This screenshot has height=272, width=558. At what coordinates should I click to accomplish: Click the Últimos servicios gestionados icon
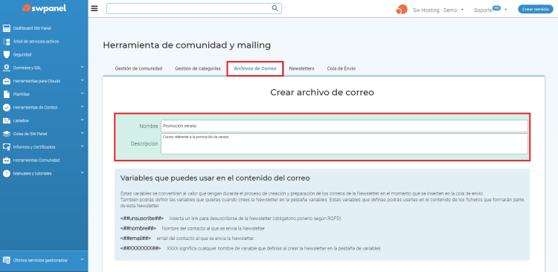[x=7, y=260]
